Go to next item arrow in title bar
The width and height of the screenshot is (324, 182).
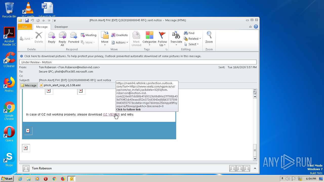point(49,20)
